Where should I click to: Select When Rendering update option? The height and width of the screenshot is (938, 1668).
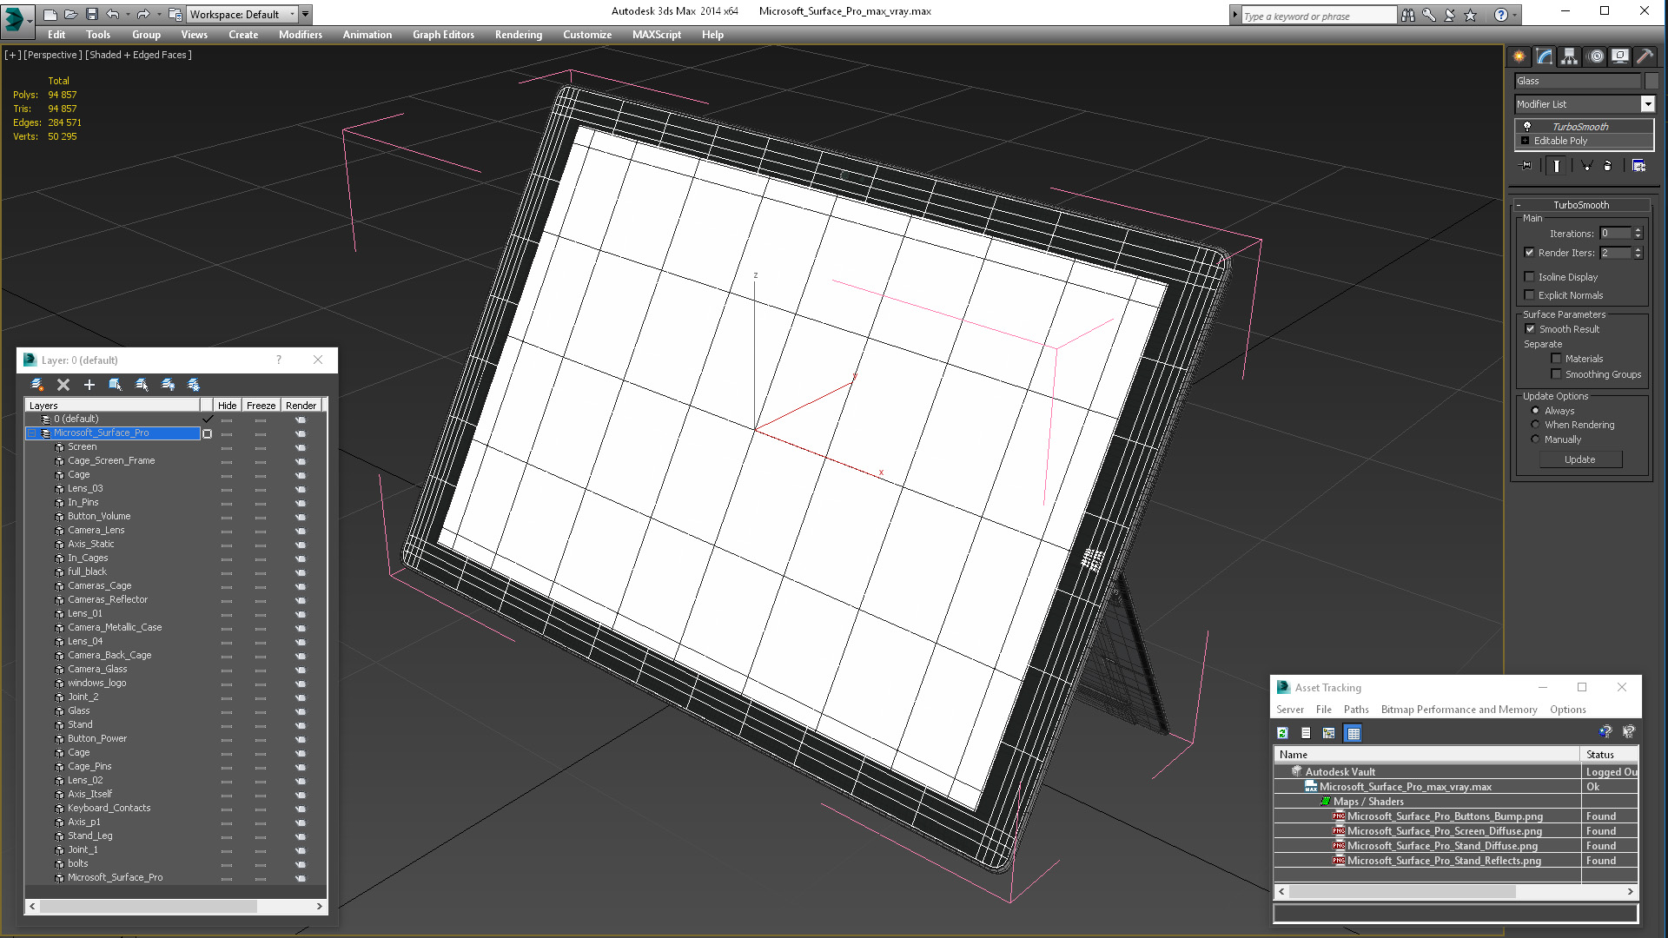(1535, 425)
